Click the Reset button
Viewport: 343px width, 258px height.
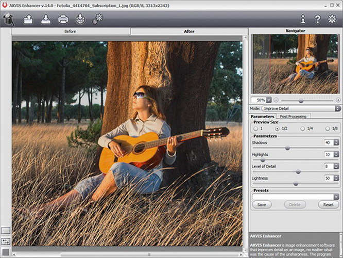click(329, 205)
